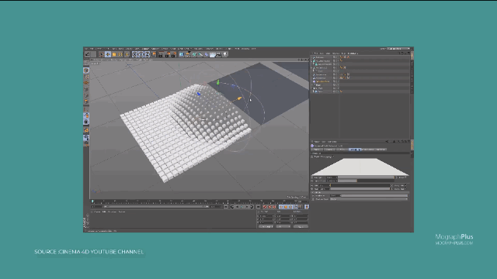497x279 pixels.
Task: Click the Autokeying button beside record
Action: click(x=269, y=207)
